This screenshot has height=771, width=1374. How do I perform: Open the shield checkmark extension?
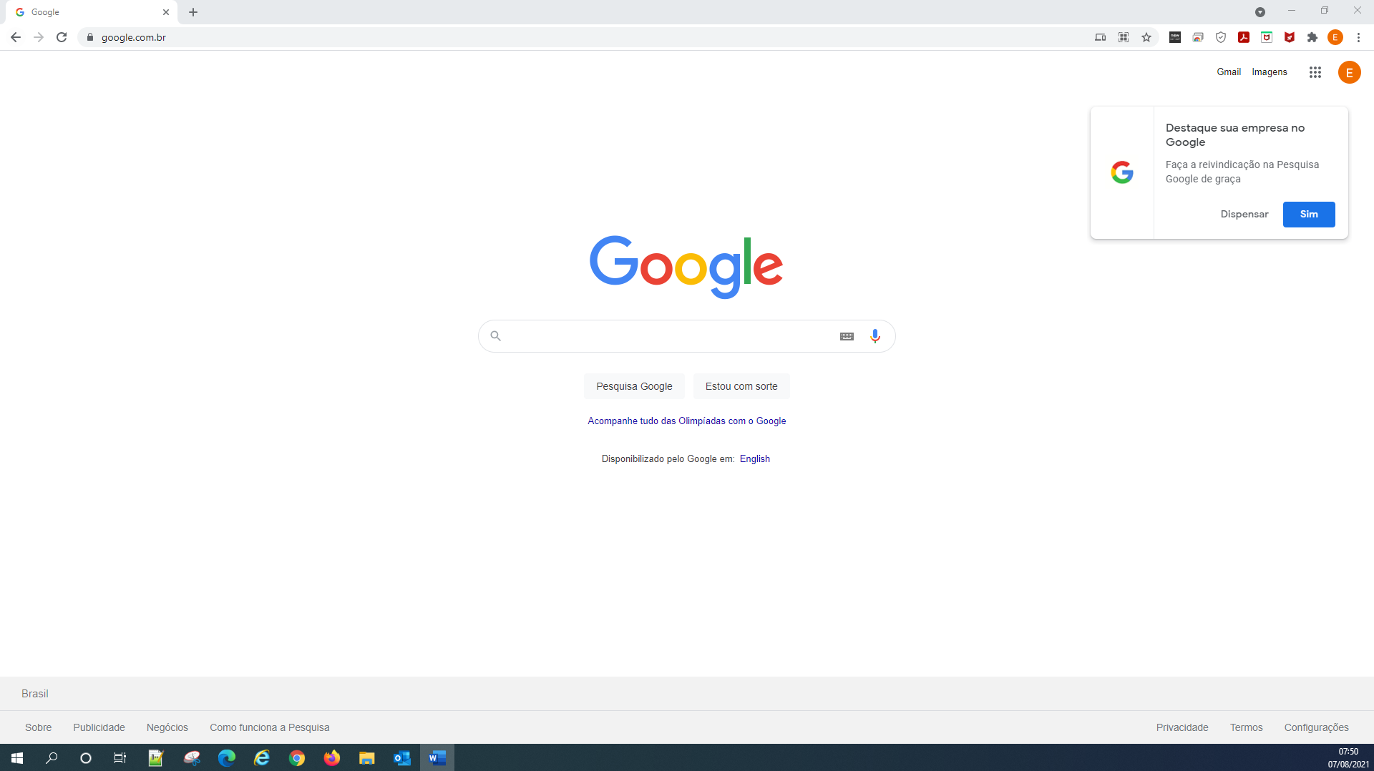click(x=1221, y=37)
